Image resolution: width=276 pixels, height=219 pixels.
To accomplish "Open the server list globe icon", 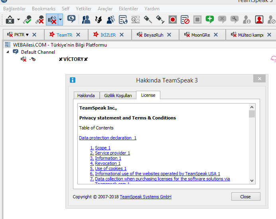I will click(123, 20).
